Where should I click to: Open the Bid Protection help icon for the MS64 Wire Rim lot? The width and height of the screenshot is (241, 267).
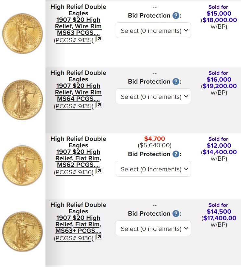[176, 82]
